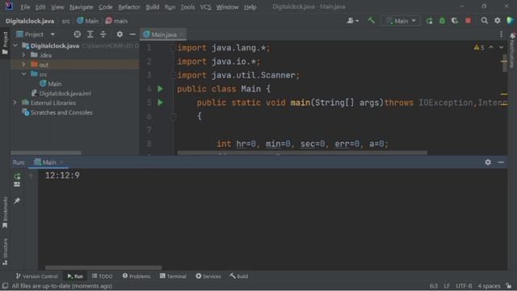Collapse the Digitalclock.java project root
This screenshot has height=291, width=517.
point(15,45)
